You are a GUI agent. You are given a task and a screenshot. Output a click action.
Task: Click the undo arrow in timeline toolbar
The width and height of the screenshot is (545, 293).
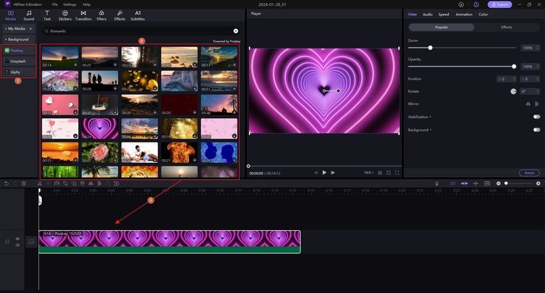(6, 183)
